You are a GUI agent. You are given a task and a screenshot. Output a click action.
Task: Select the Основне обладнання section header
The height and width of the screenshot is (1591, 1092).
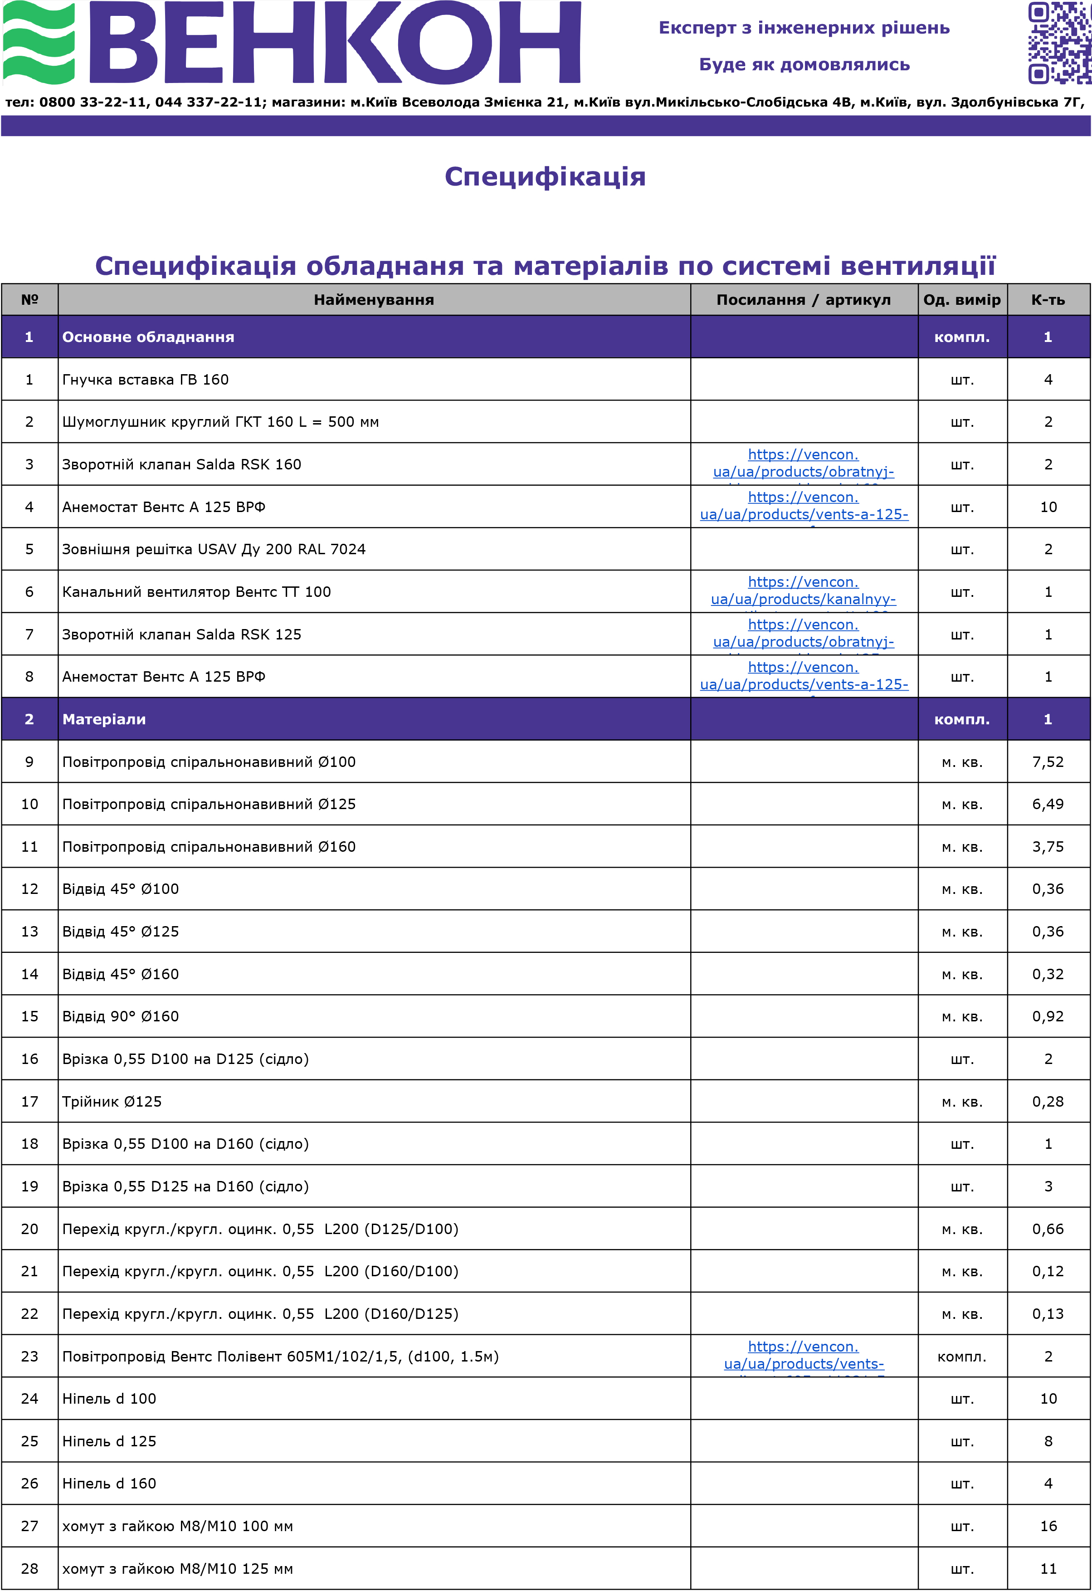pos(148,337)
